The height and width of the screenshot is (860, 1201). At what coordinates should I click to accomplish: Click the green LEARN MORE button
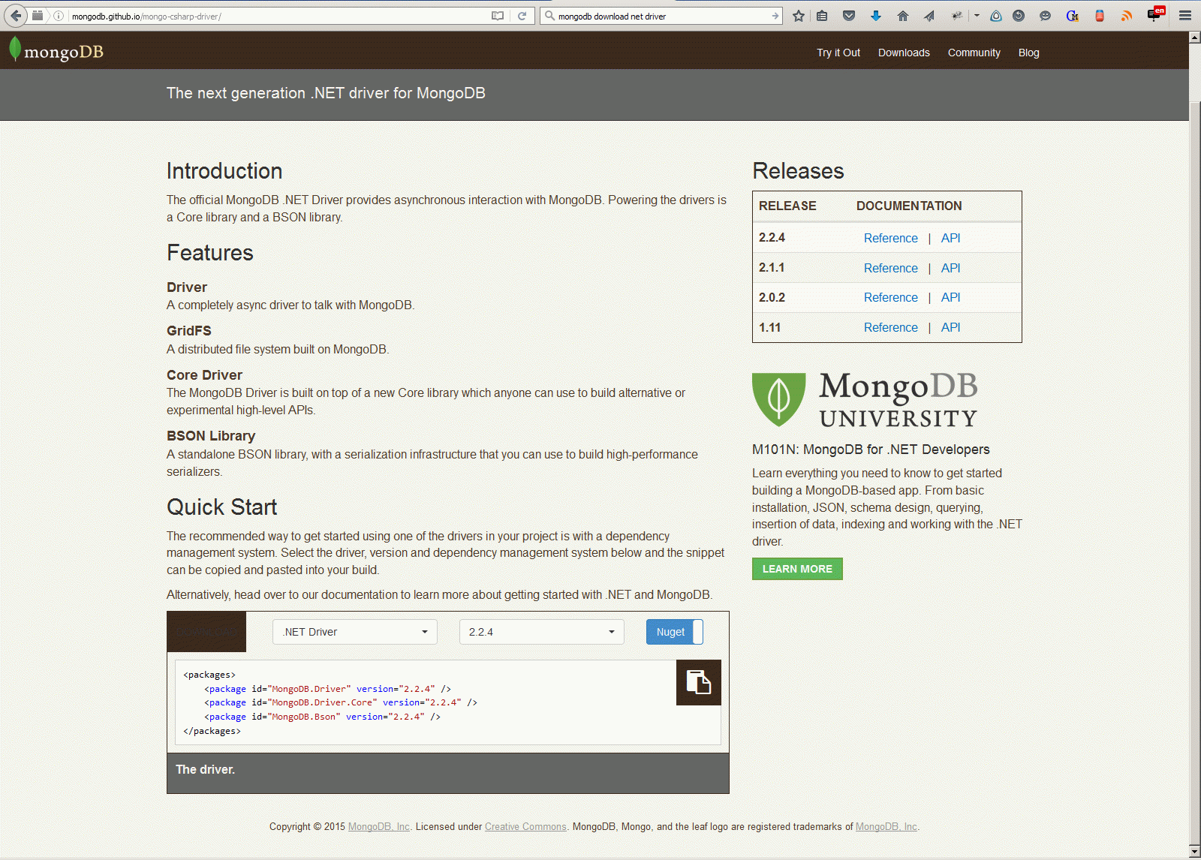[x=797, y=569]
